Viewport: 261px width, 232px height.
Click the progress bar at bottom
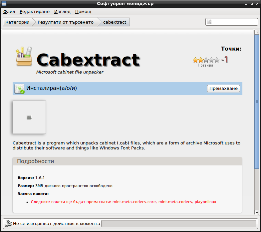[x=178, y=224]
